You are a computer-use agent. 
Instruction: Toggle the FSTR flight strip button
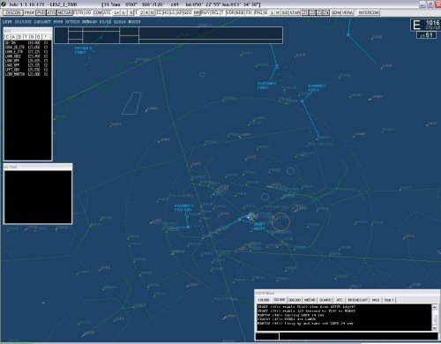[78, 12]
